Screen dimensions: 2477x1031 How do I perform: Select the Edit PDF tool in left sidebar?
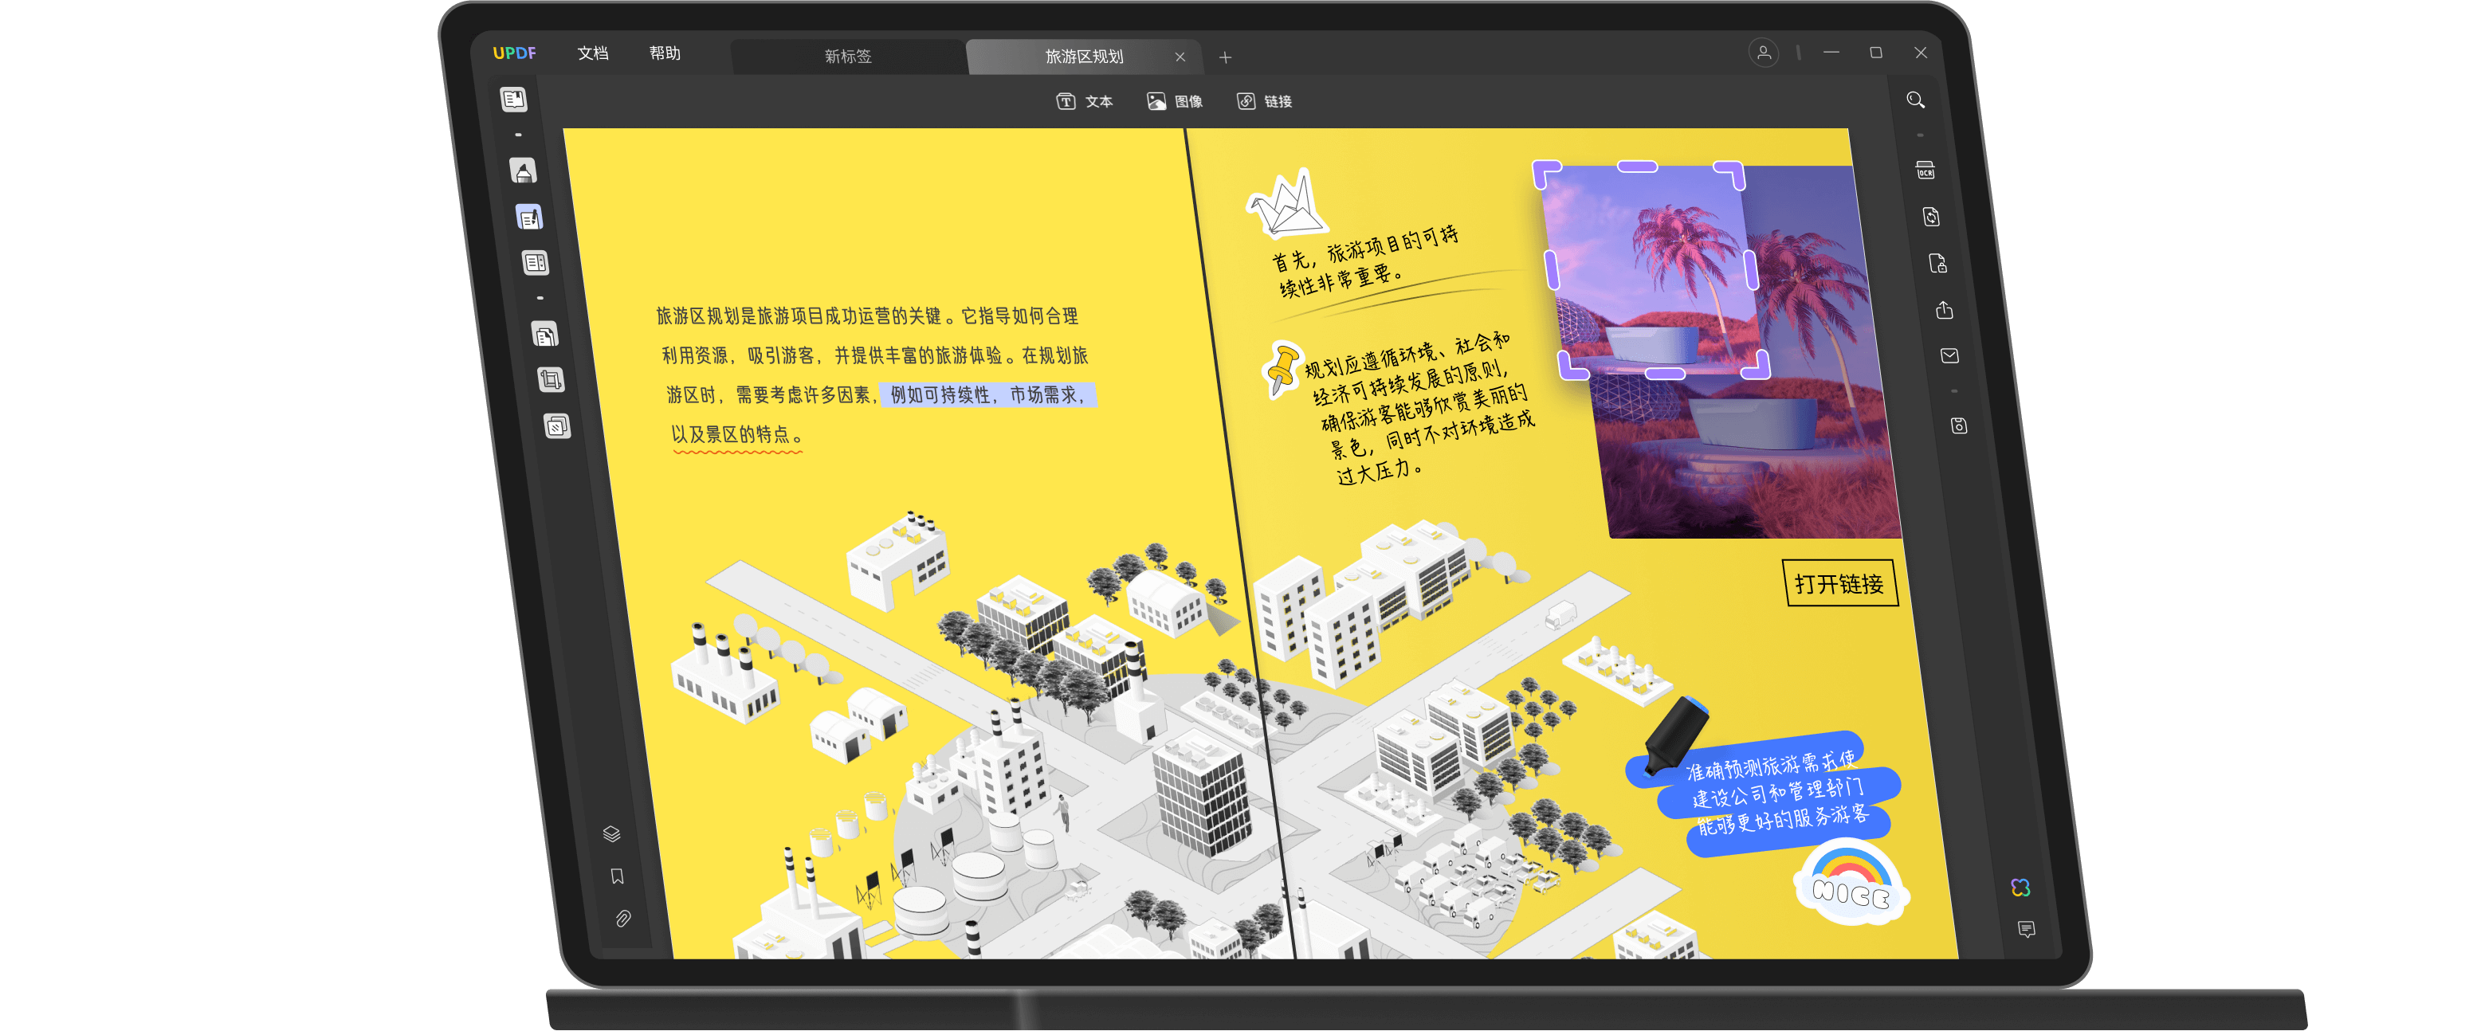click(x=529, y=218)
